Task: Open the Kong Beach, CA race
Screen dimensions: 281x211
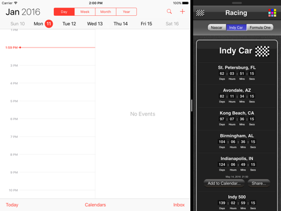Action: (x=237, y=118)
